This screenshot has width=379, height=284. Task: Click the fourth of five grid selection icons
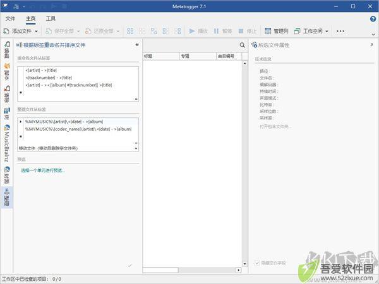click(165, 31)
